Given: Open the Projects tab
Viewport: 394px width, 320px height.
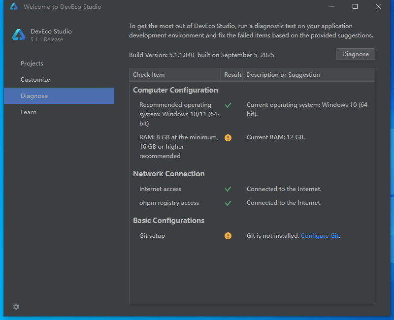Looking at the screenshot, I should 59,64.
